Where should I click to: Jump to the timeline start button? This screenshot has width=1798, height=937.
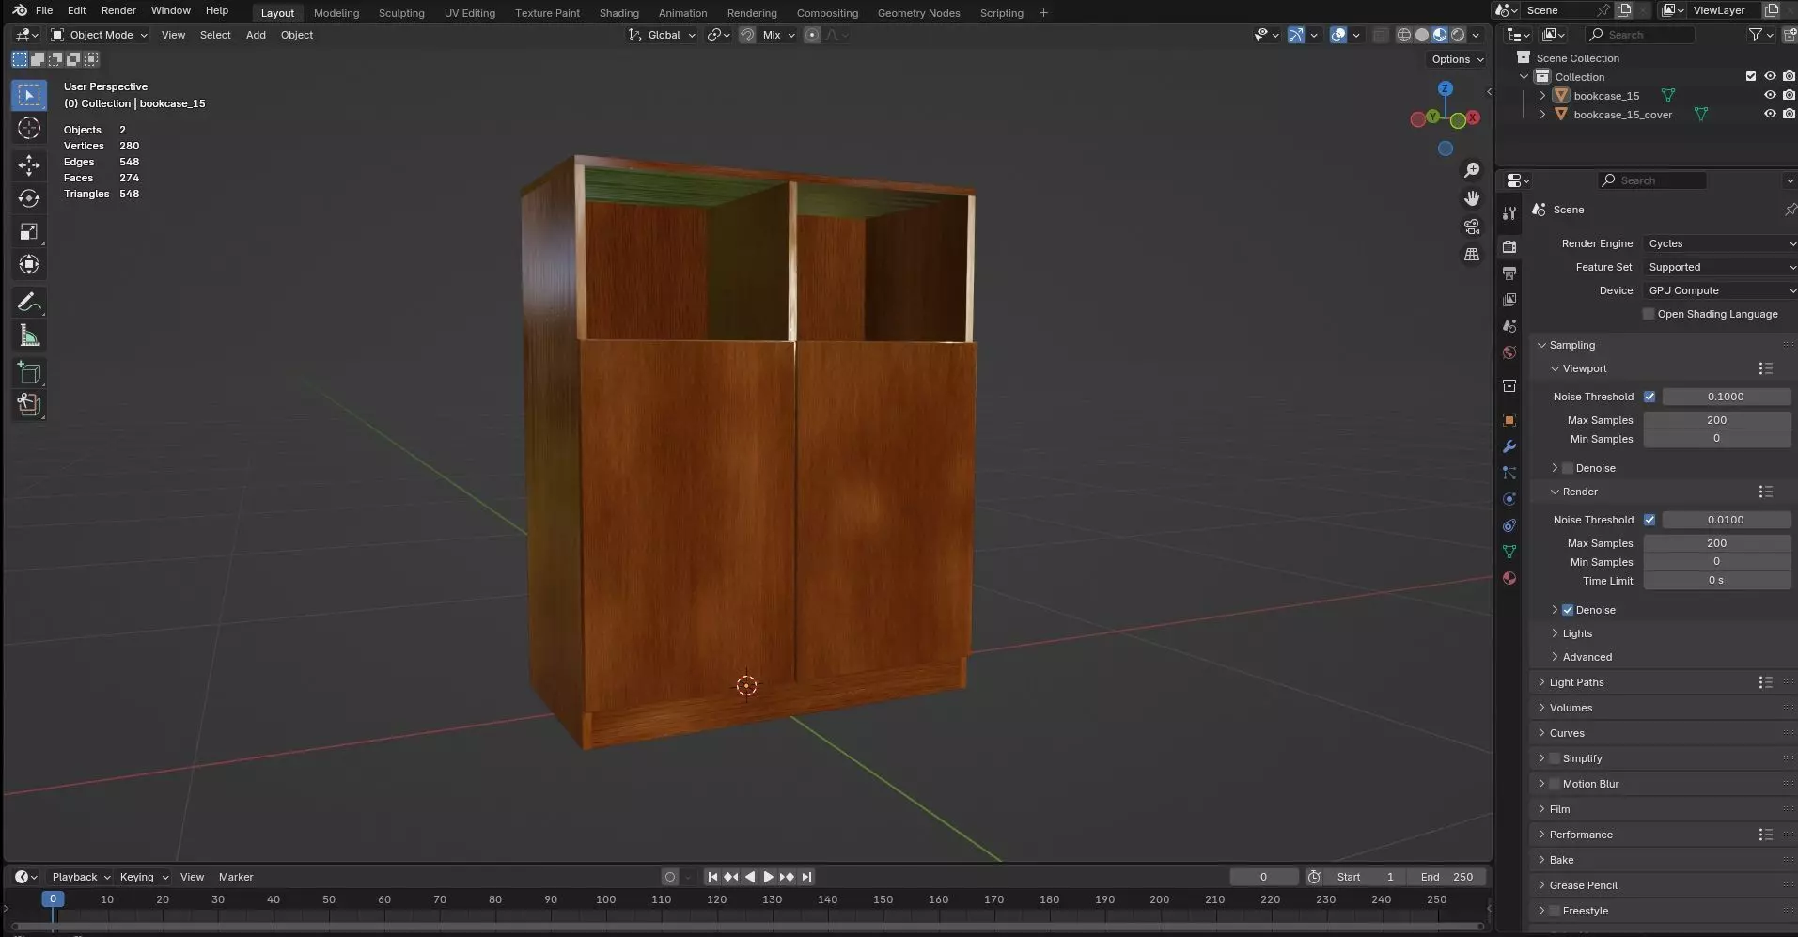coord(712,877)
